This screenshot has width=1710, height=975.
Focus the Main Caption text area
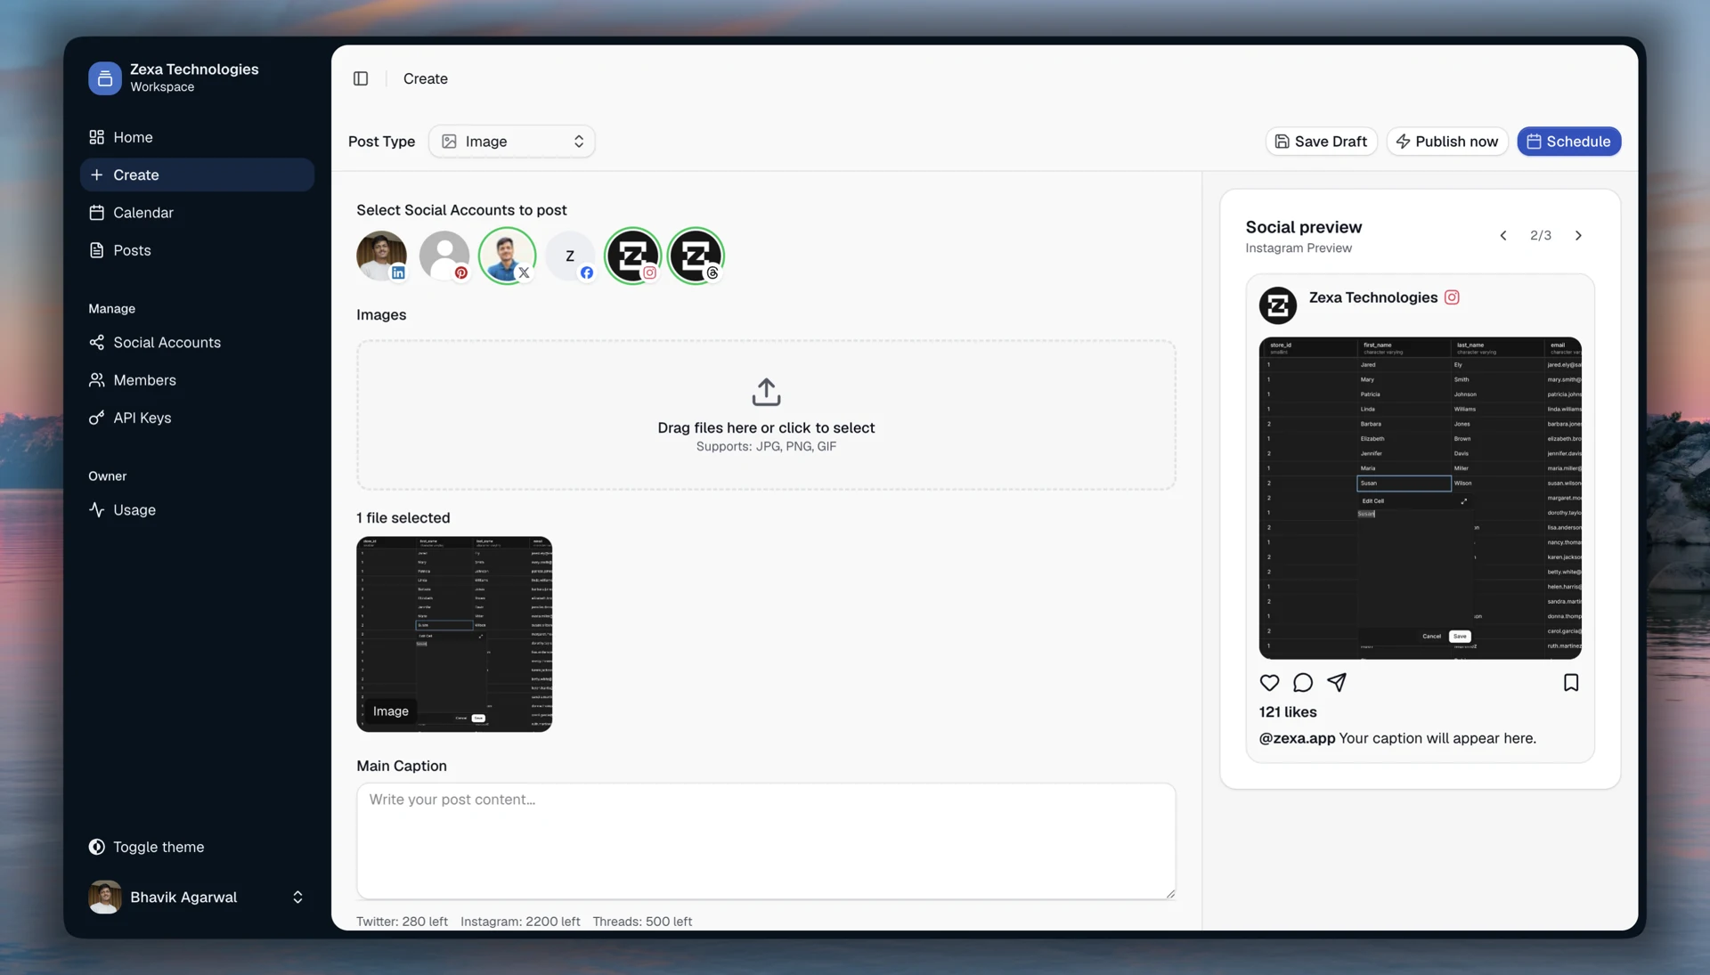click(x=766, y=841)
